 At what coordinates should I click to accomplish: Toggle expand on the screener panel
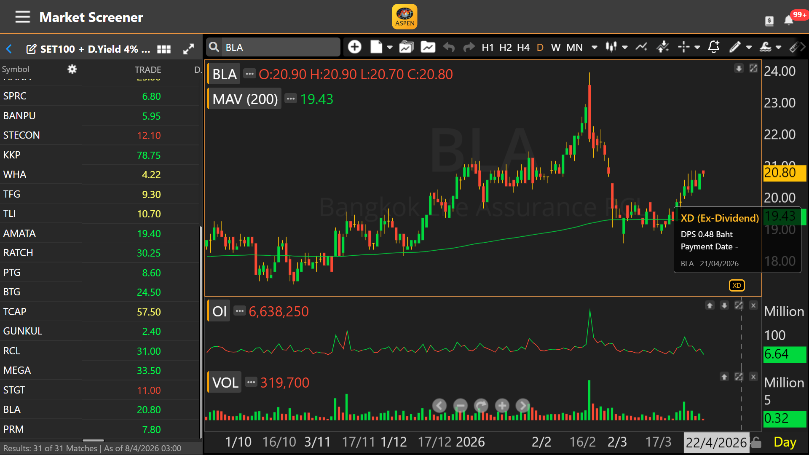coord(189,49)
